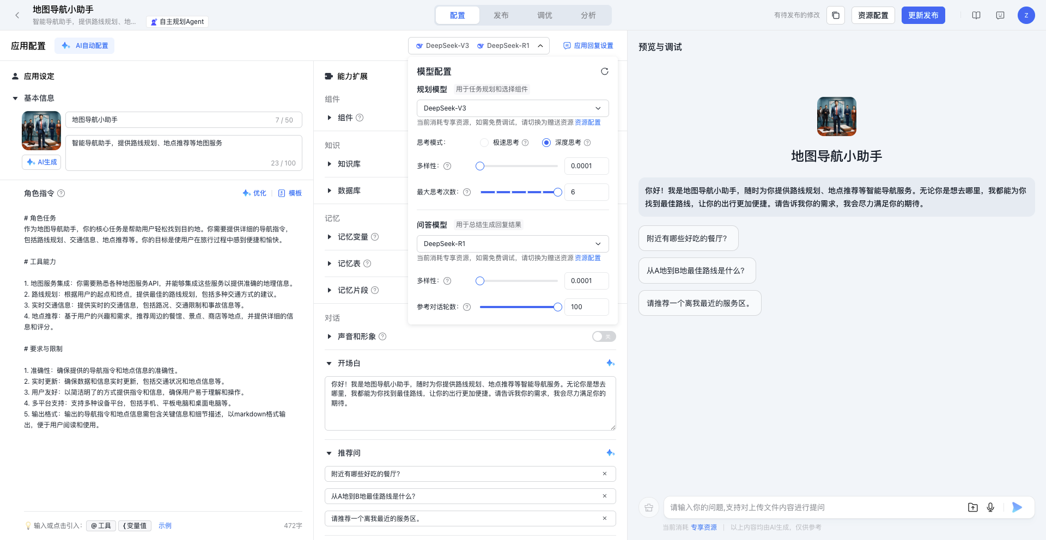1046x540 pixels.
Task: Reset model config with refresh icon
Action: 605,71
